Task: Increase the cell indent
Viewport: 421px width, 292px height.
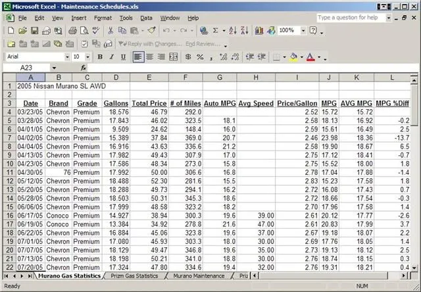Action: coord(262,57)
